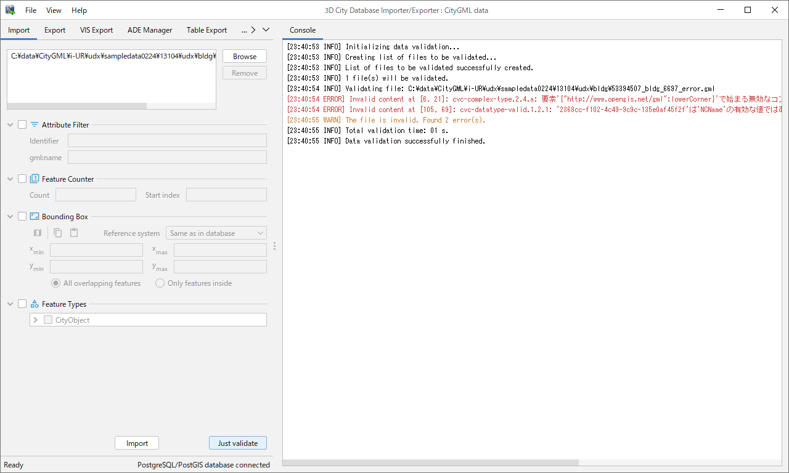
Task: Open the File menu
Action: [31, 10]
